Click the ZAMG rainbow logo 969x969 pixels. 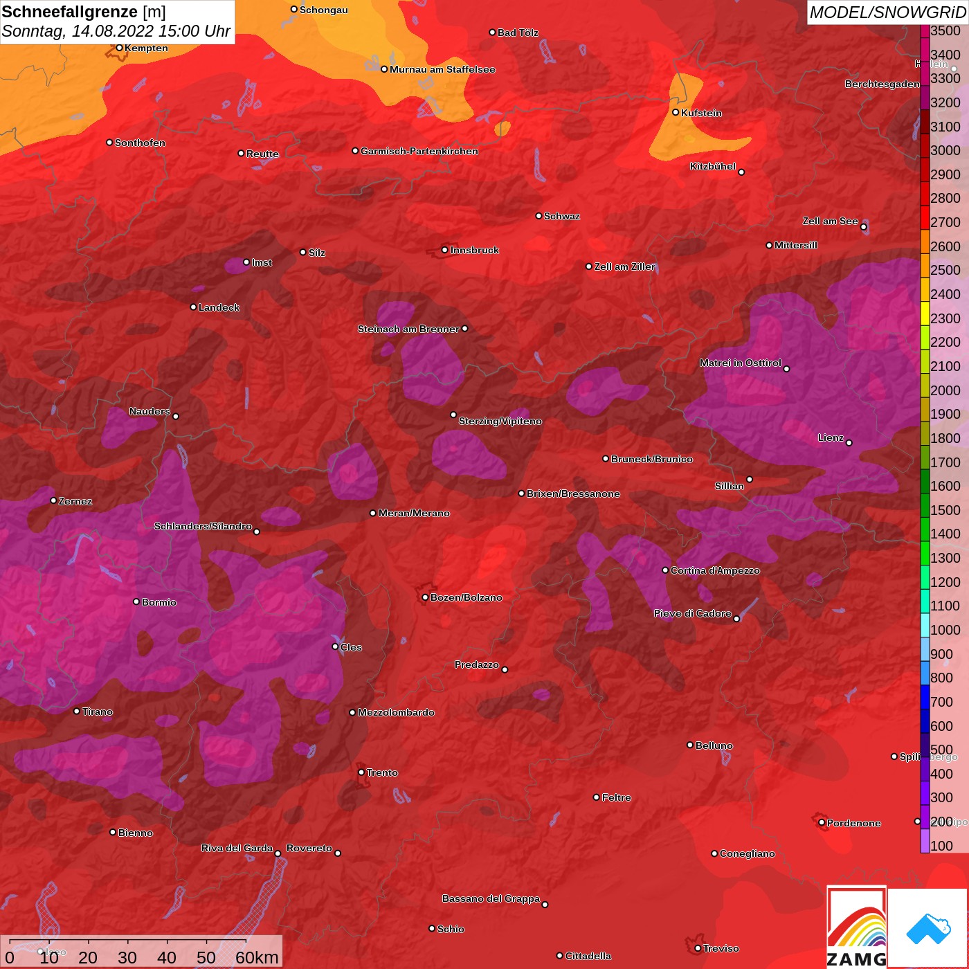856,927
